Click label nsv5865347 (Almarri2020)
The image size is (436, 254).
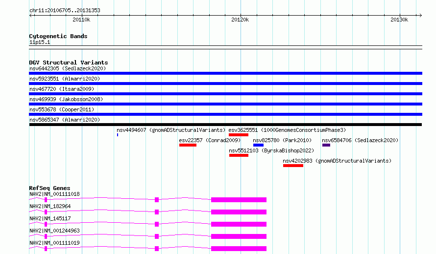pos(65,120)
